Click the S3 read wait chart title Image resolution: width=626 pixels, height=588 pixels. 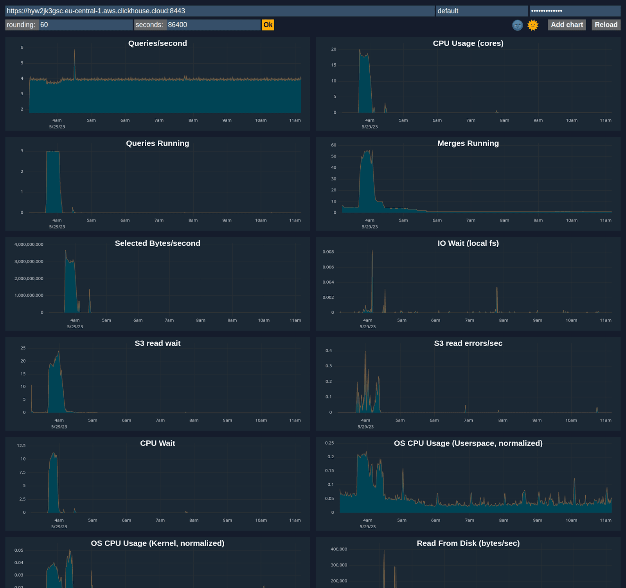(158, 343)
